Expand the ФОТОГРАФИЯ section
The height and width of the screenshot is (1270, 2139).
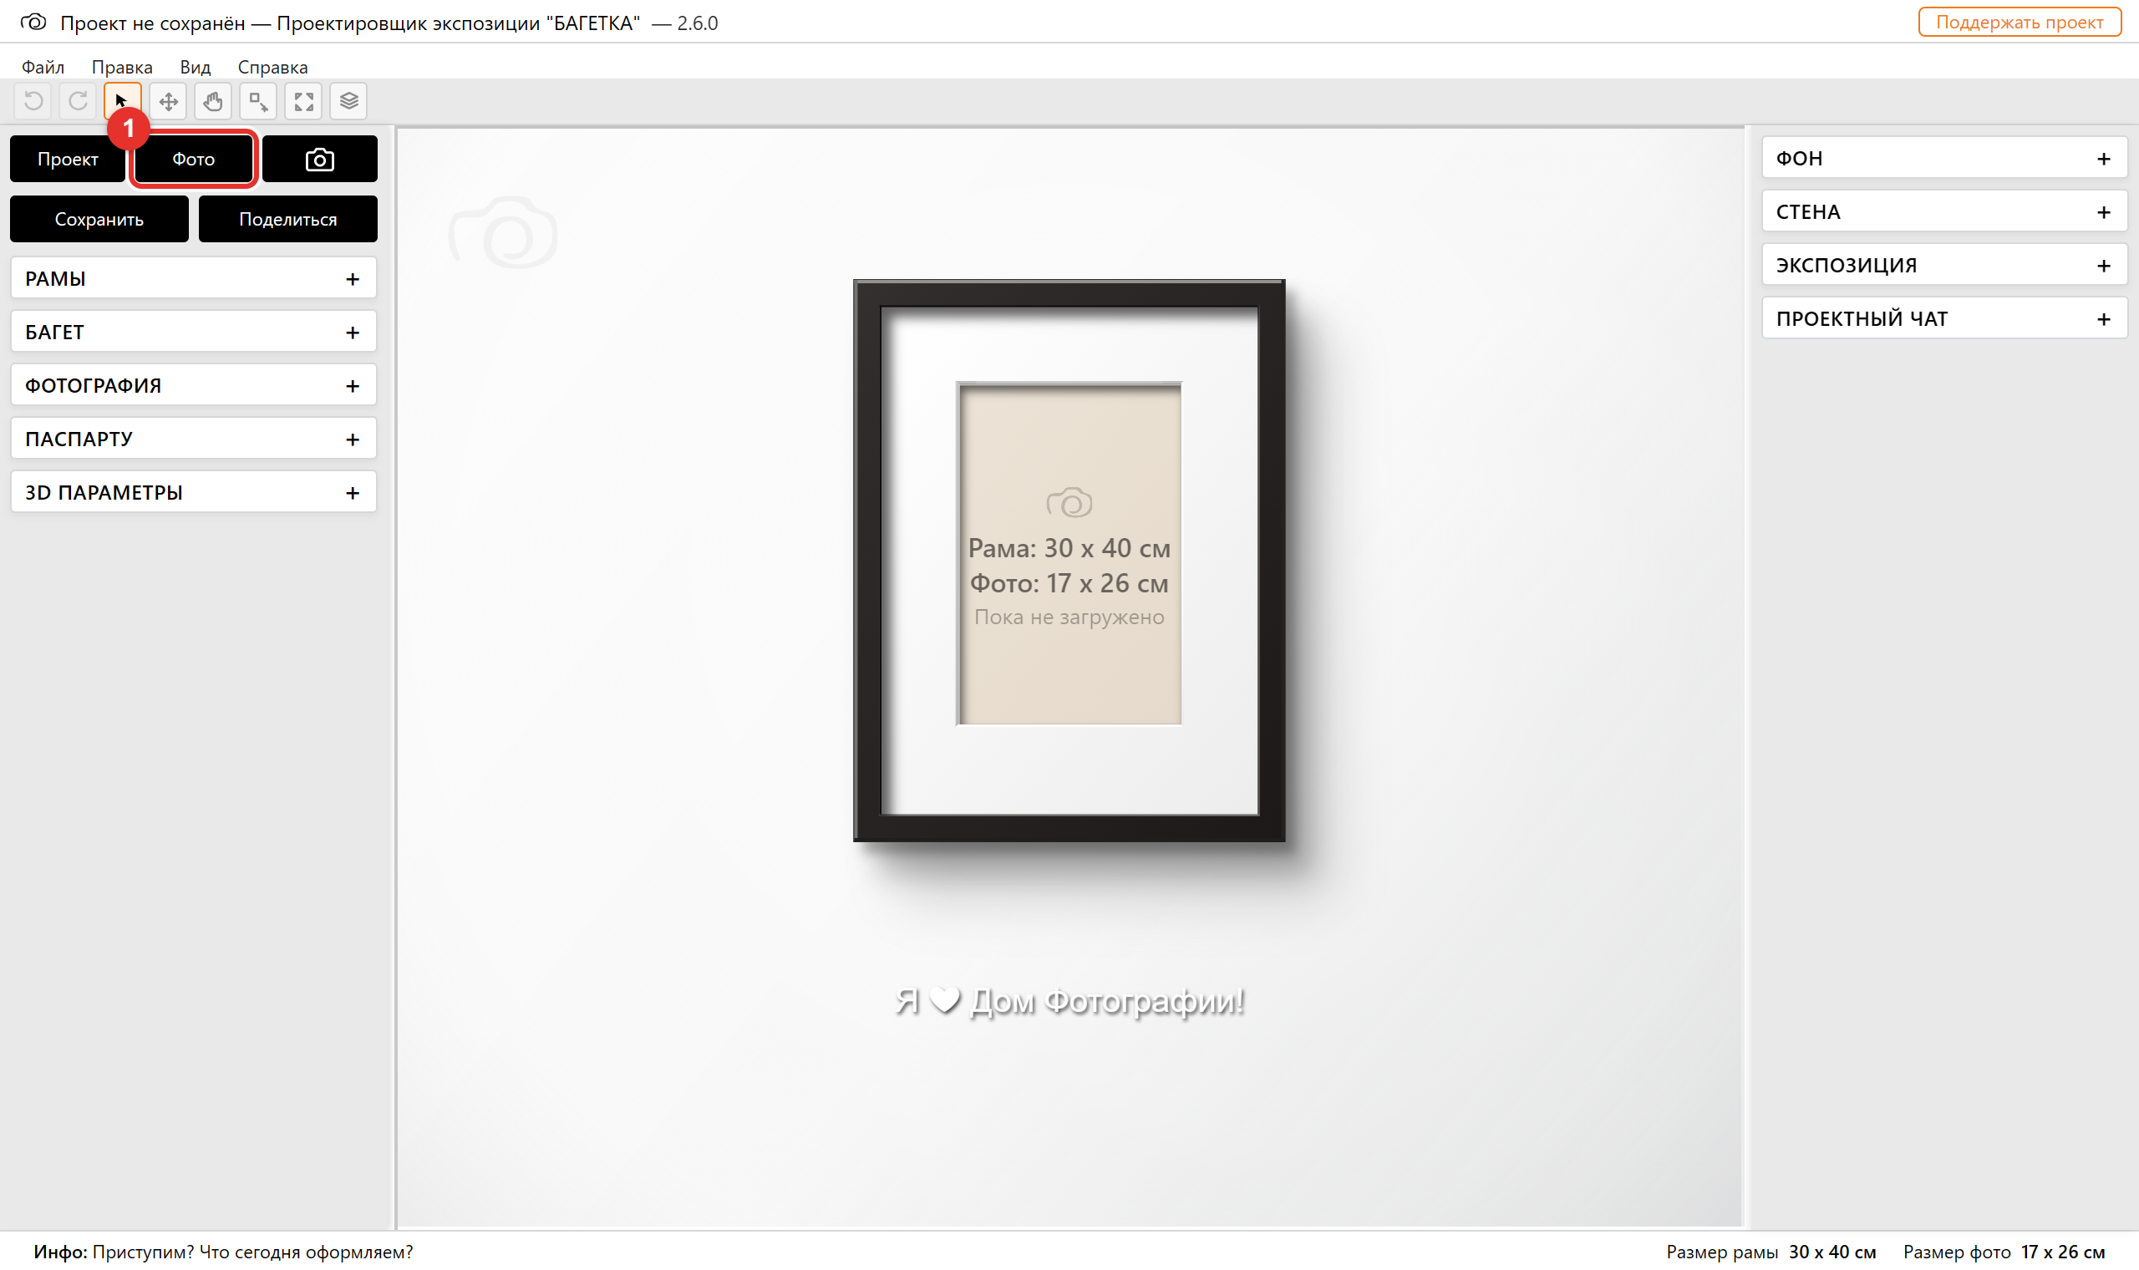tap(193, 385)
